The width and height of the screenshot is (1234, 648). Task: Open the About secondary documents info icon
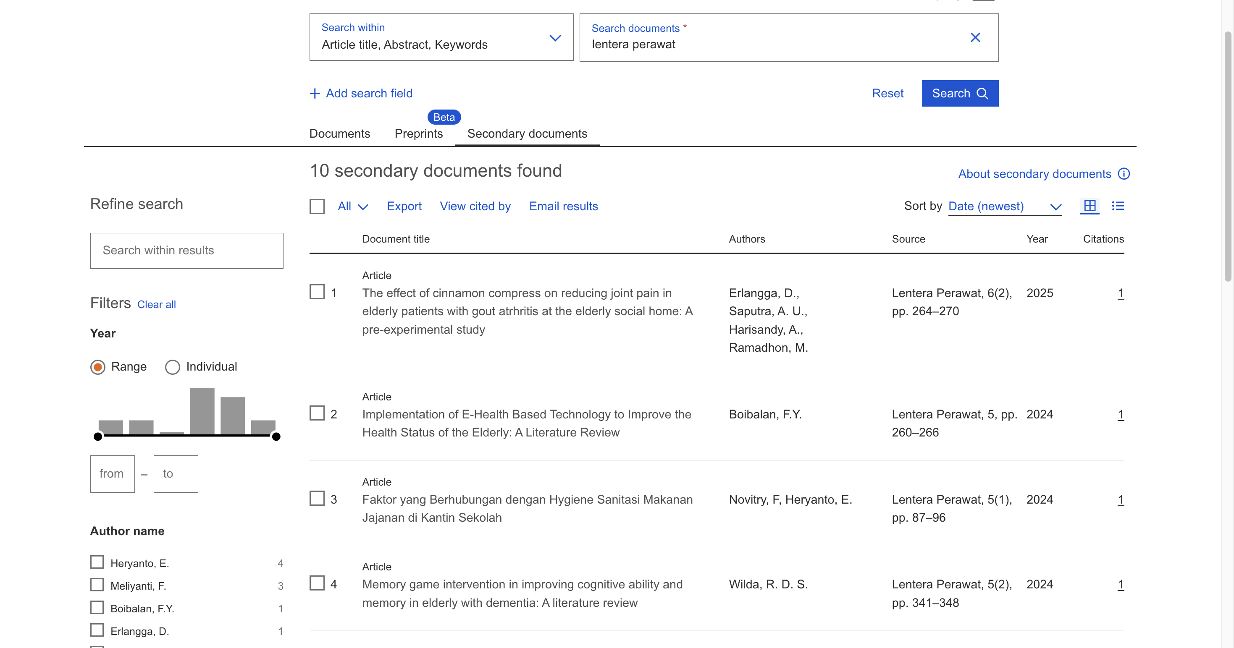1124,174
